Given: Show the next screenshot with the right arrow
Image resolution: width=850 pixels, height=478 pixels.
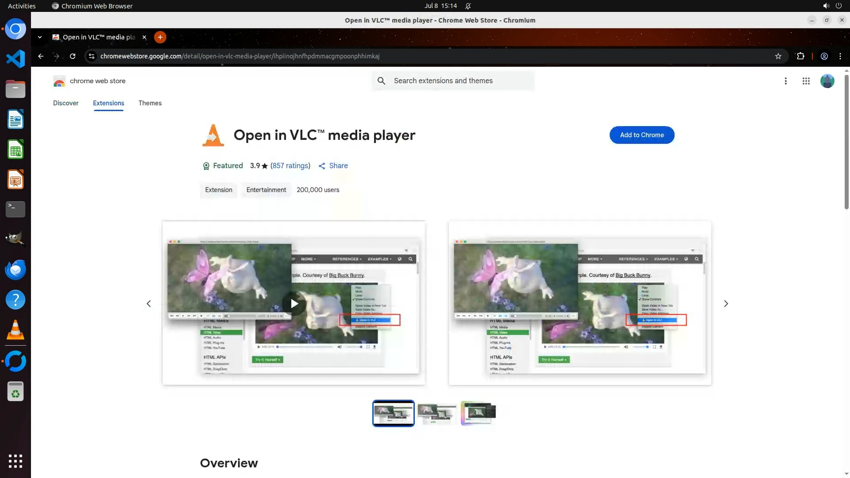Looking at the screenshot, I should coord(726,304).
